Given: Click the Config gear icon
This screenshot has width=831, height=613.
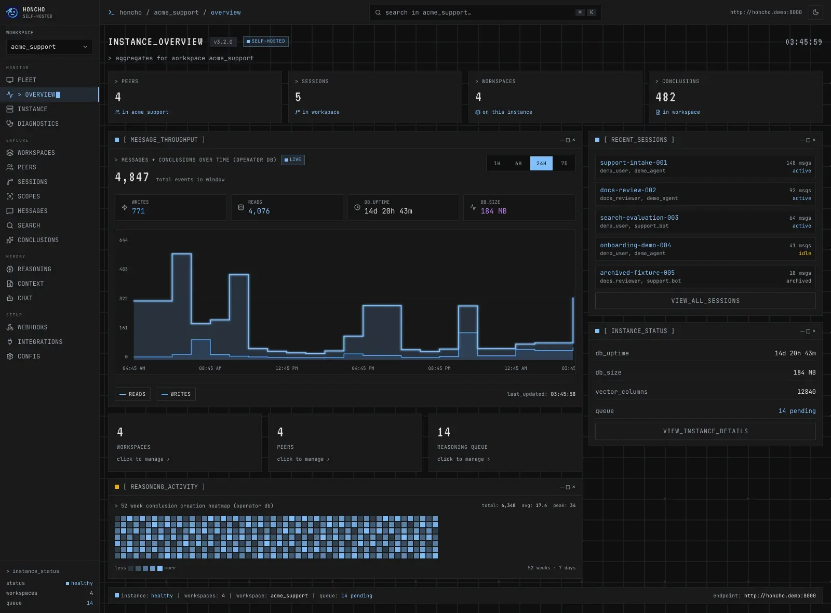Looking at the screenshot, I should [x=10, y=356].
